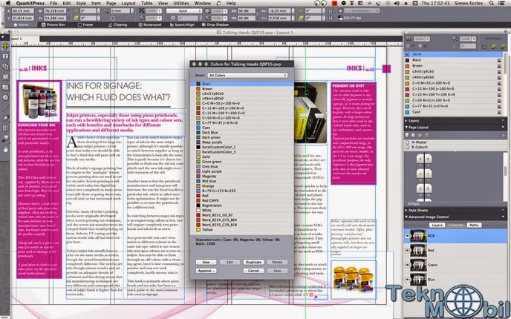Select the Zoom magnifier tool
Screen dimensions: 511x319
tap(5, 139)
